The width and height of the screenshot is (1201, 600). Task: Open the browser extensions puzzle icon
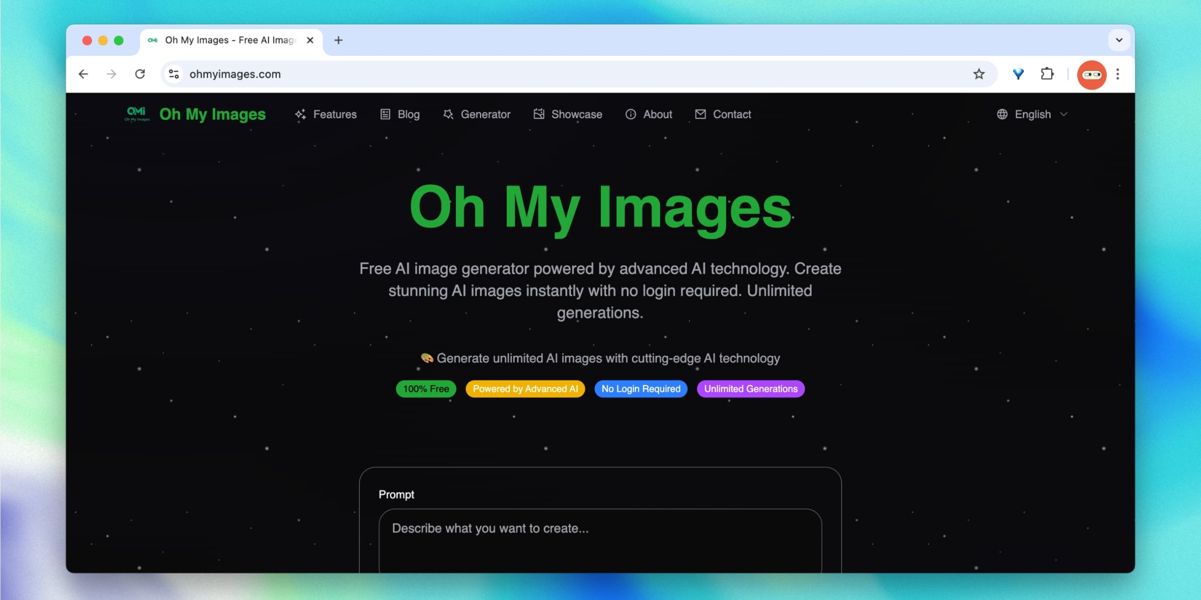point(1047,74)
